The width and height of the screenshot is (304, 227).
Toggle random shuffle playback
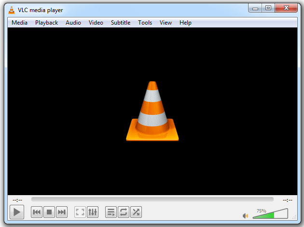point(136,212)
